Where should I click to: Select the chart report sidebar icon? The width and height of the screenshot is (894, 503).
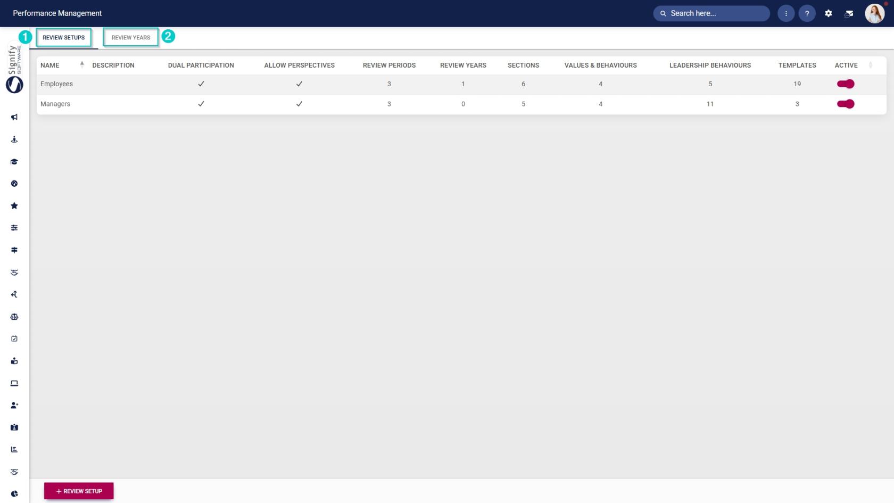pyautogui.click(x=14, y=449)
